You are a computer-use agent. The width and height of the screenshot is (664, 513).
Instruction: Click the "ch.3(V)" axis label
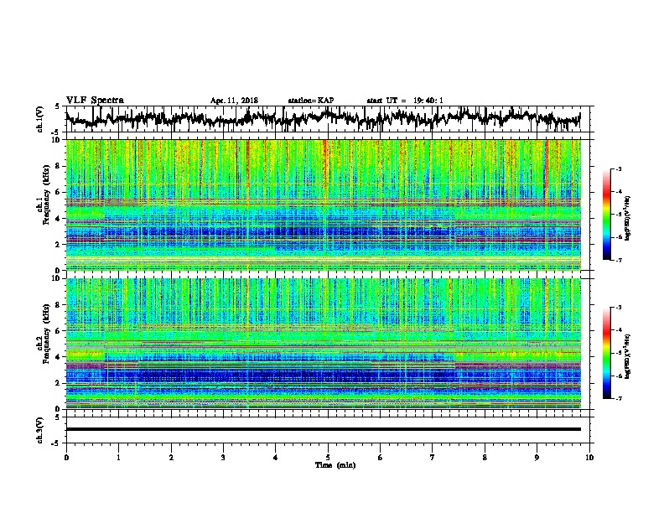39,431
